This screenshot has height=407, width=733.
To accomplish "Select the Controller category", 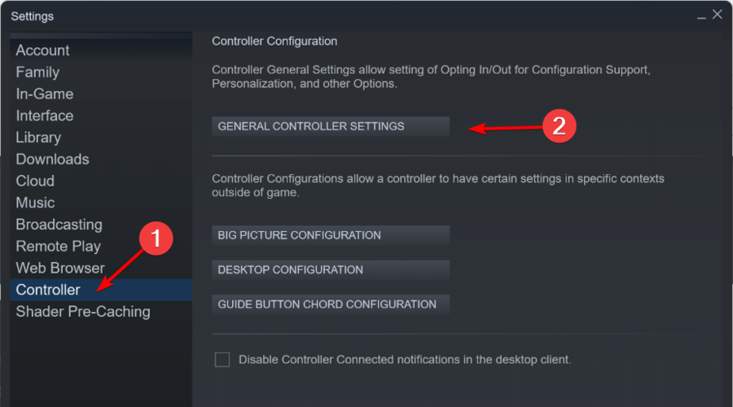I will (x=100, y=290).
